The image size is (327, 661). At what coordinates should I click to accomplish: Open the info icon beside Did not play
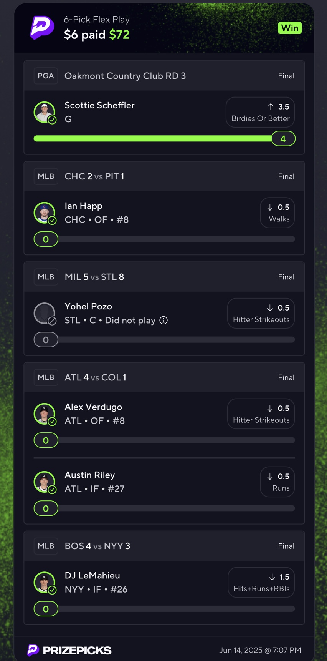click(x=163, y=320)
